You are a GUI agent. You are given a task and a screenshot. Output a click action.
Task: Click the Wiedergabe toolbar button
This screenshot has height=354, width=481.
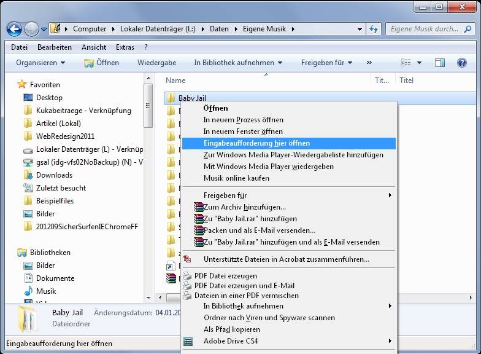[x=157, y=63]
